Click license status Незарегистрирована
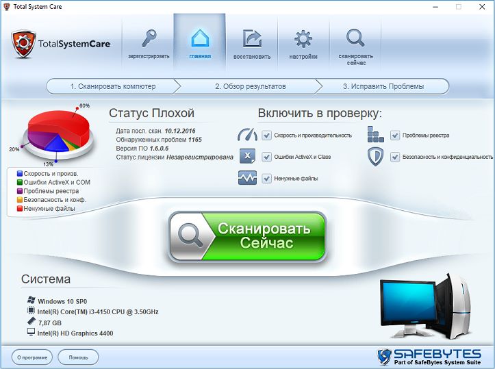 tap(200, 157)
